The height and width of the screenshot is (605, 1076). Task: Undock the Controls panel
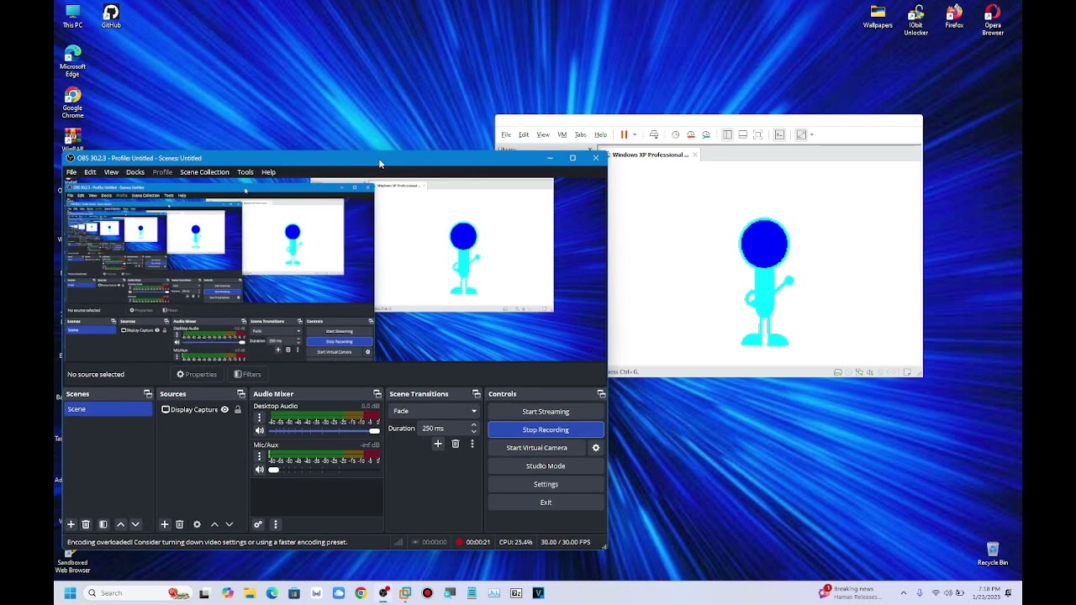(601, 394)
